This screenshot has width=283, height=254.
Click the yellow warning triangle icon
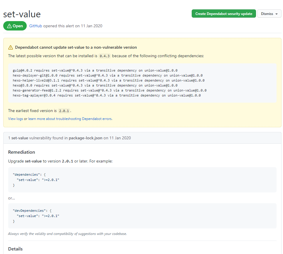11,48
